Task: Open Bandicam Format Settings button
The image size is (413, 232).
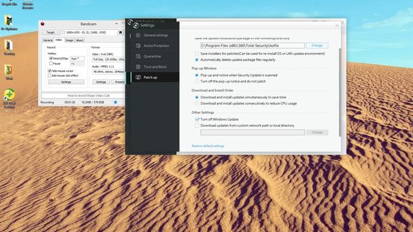Action: click(101, 82)
